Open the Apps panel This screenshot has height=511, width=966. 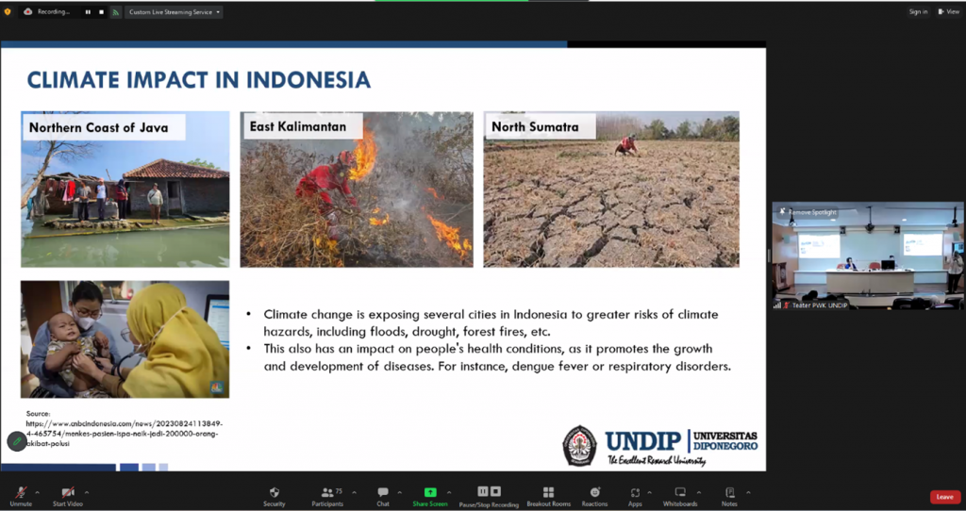tap(635, 493)
